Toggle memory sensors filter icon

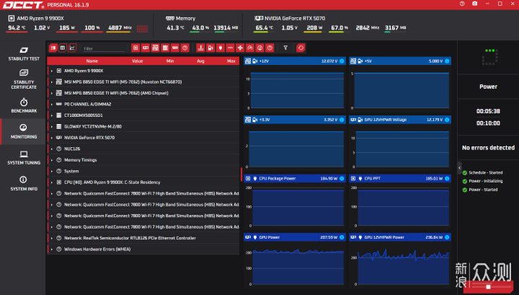tap(175, 48)
